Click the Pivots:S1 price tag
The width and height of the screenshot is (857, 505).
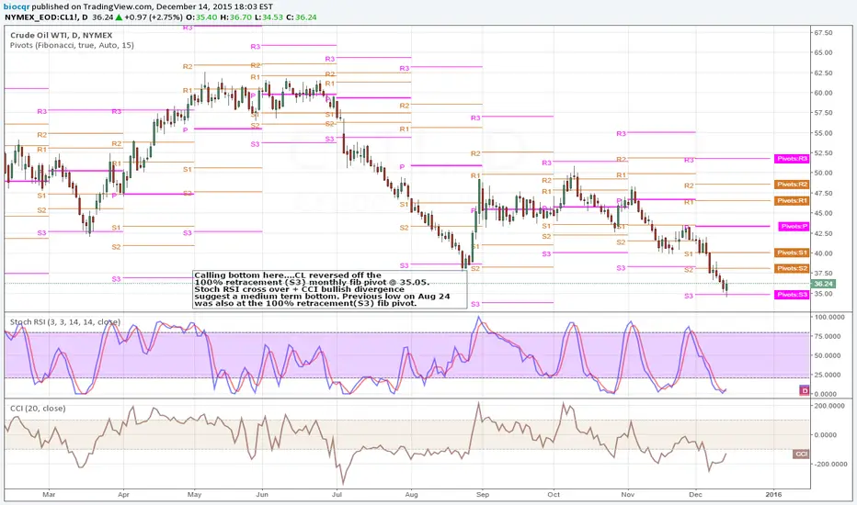[x=792, y=252]
